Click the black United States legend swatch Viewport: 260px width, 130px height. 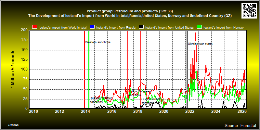point(141,27)
